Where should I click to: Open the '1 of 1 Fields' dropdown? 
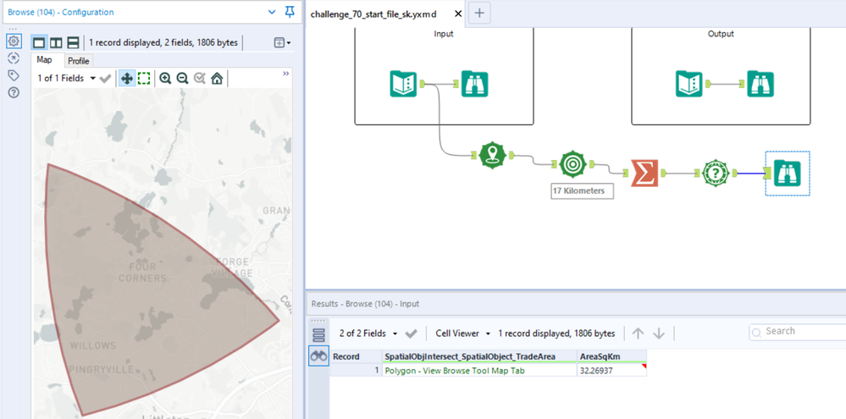[x=67, y=78]
